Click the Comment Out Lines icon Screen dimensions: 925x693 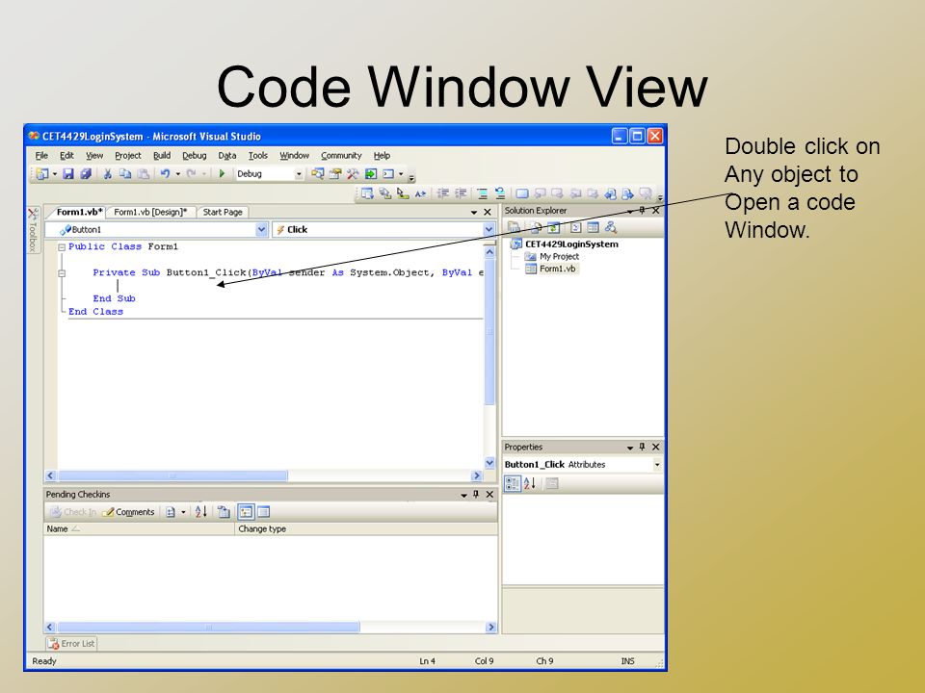[x=482, y=193]
